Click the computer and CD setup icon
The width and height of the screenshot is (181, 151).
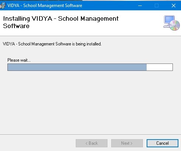(171, 23)
